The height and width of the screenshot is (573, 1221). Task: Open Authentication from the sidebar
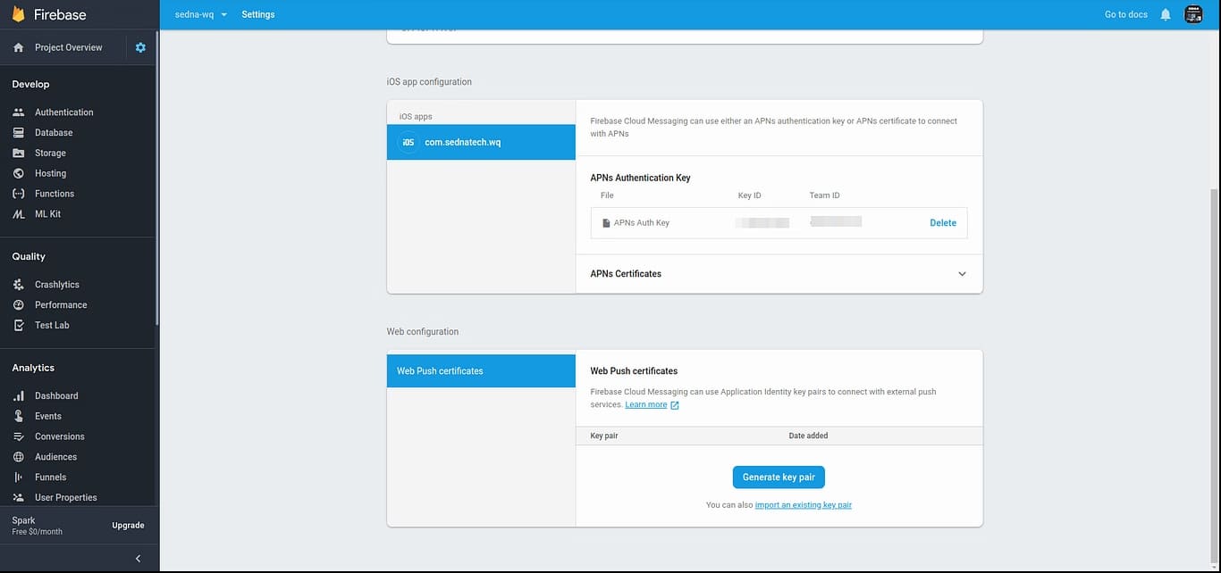click(x=63, y=112)
